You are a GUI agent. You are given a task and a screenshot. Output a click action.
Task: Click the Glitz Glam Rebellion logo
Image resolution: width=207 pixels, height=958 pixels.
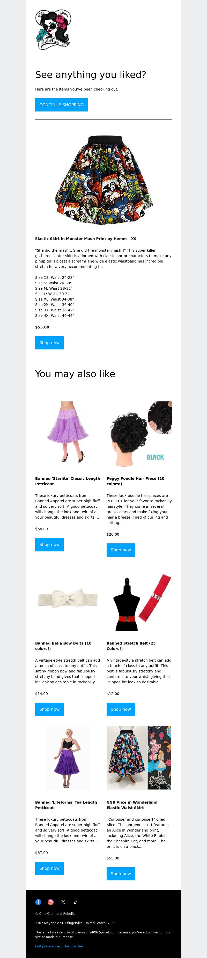[x=53, y=30]
